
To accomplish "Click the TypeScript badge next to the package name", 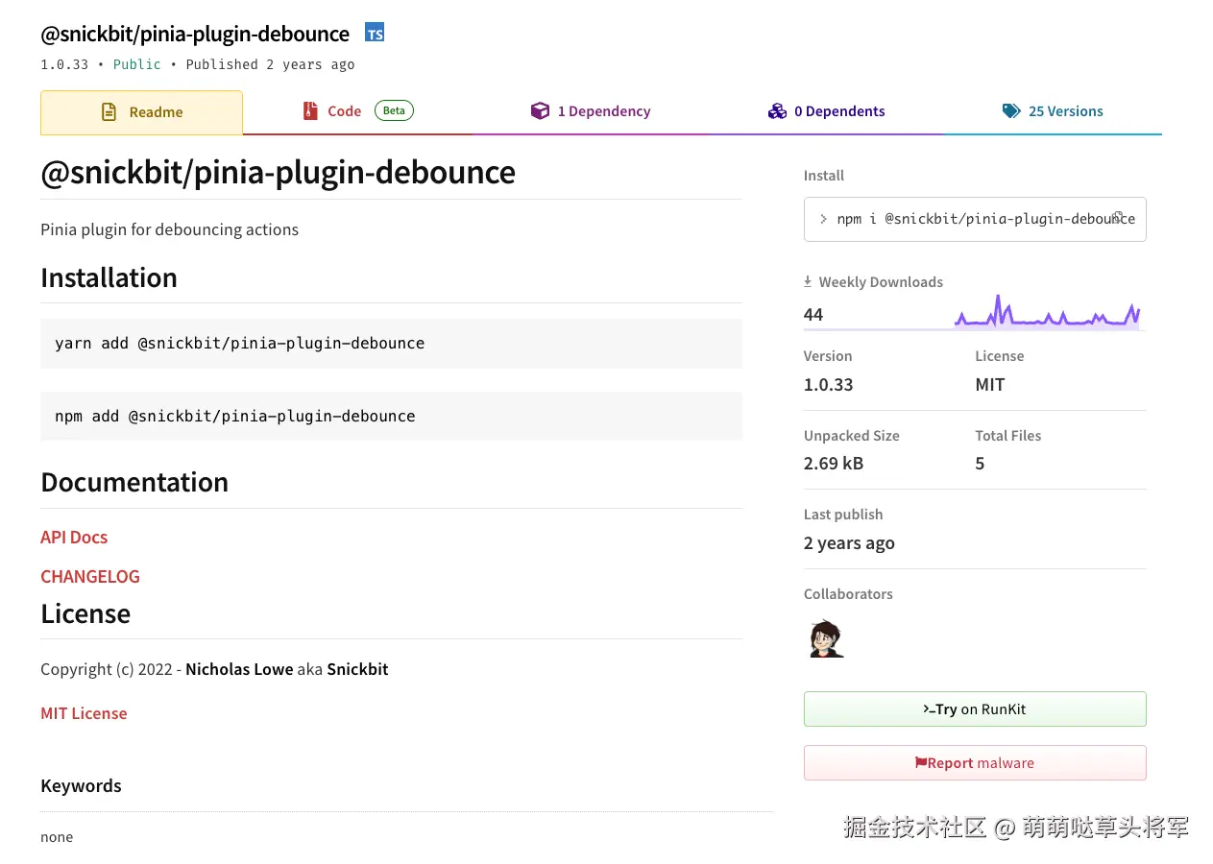I will click(x=374, y=32).
